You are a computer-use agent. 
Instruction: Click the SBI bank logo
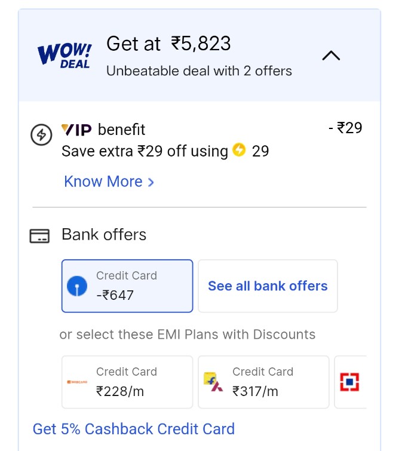(76, 286)
